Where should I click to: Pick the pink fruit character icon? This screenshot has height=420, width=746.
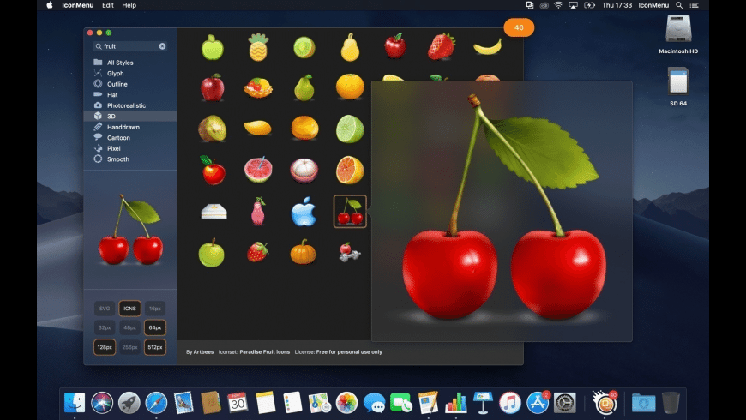[x=258, y=211]
